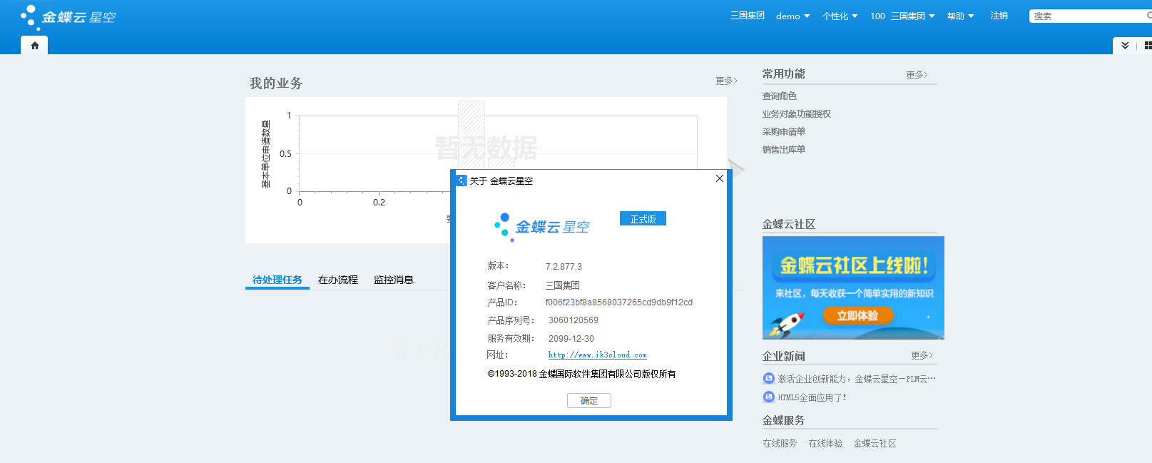The height and width of the screenshot is (463, 1152).
Task: Open the 金蝶云社区 link under 金蝶服务
Action: (875, 444)
